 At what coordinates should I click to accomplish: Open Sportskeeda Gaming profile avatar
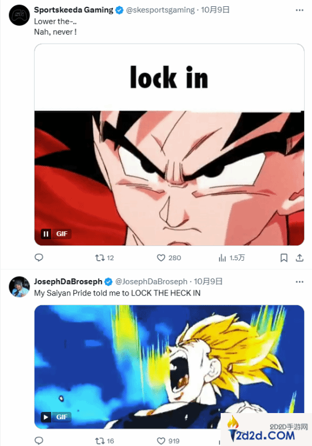(x=19, y=15)
